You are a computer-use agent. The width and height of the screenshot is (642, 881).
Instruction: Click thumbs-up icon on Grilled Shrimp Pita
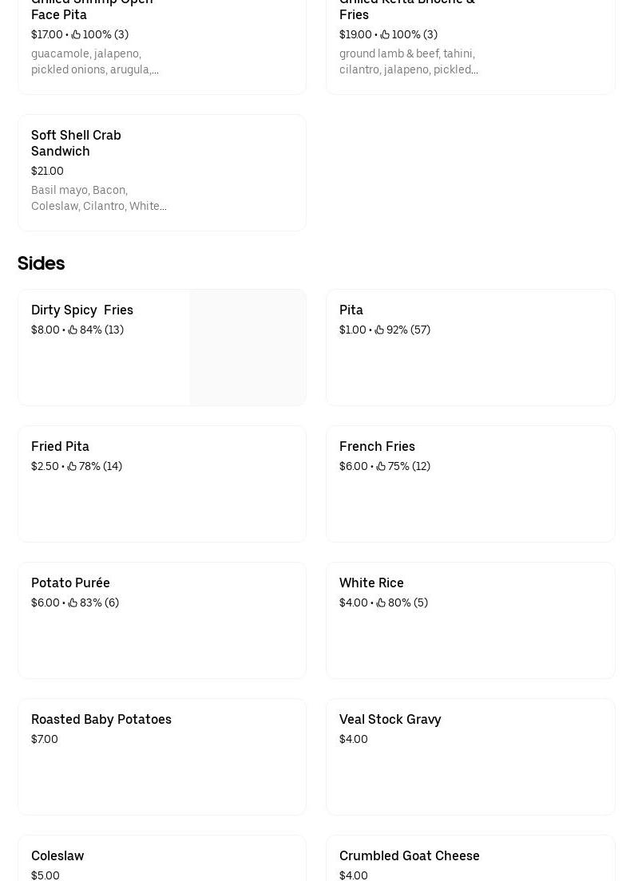click(x=76, y=34)
